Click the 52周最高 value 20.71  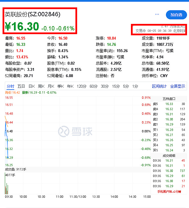point(28,76)
